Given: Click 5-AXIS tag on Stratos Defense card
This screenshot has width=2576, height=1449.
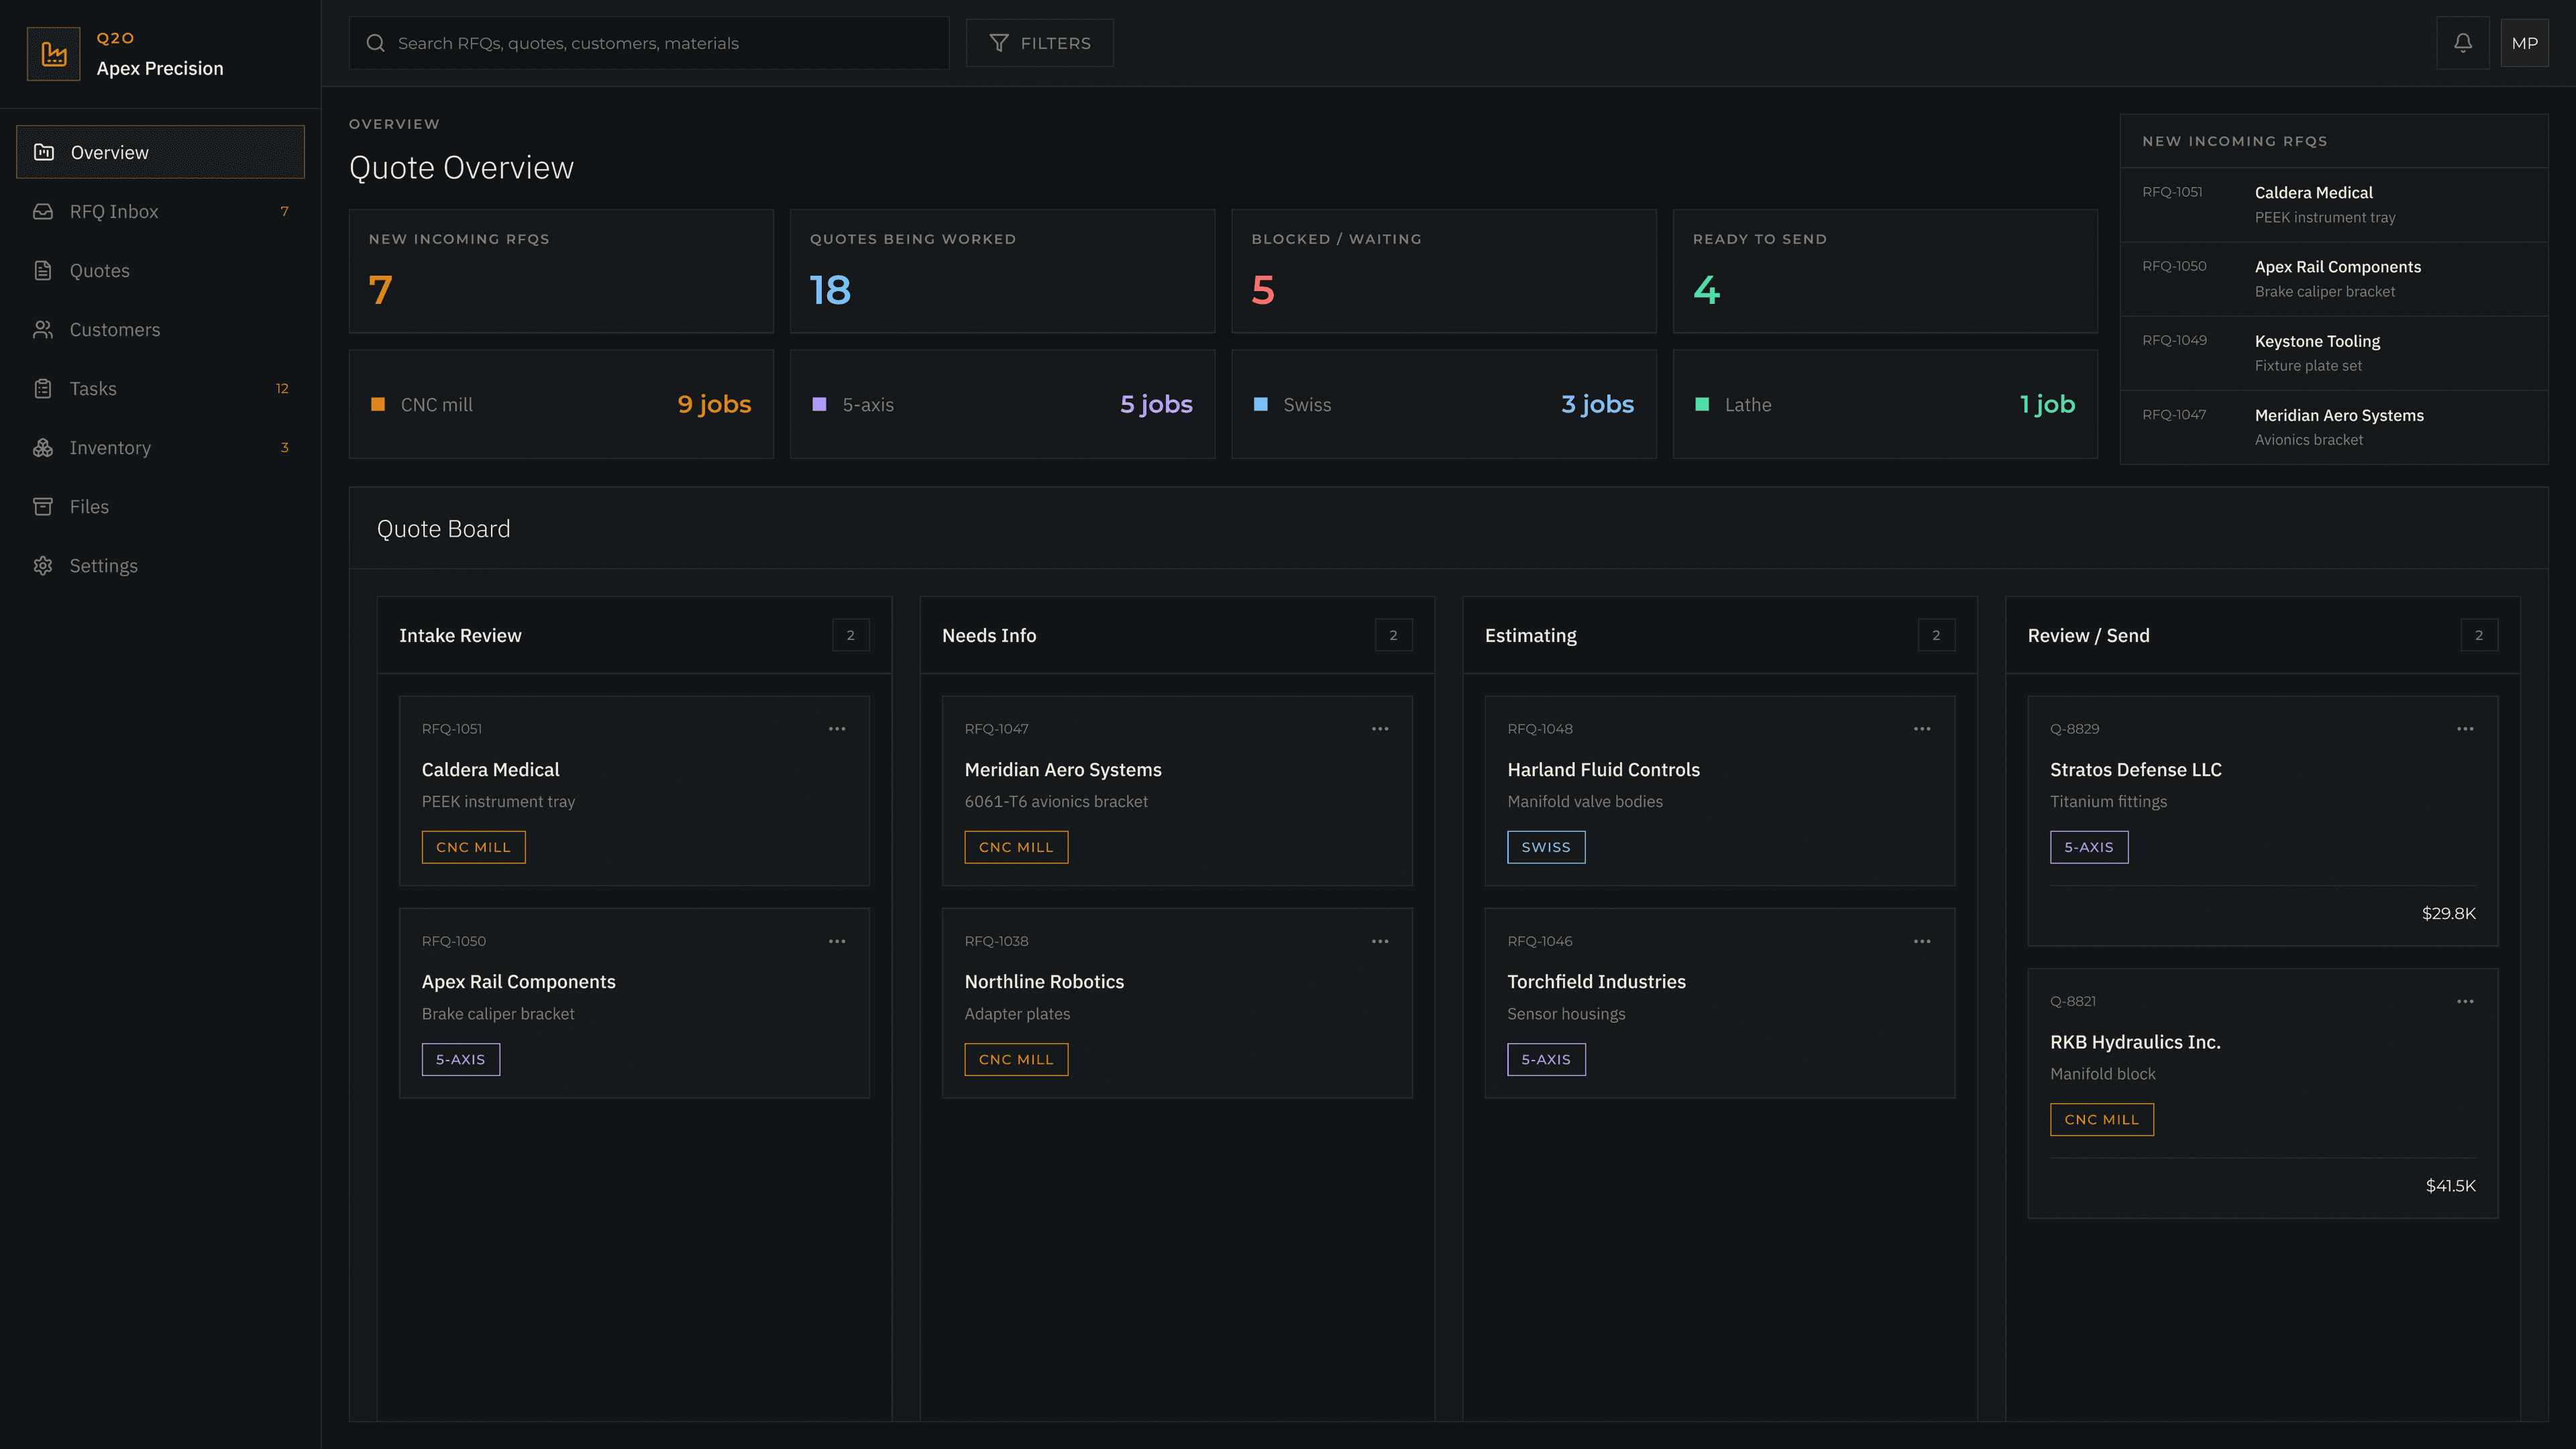Looking at the screenshot, I should (2089, 847).
